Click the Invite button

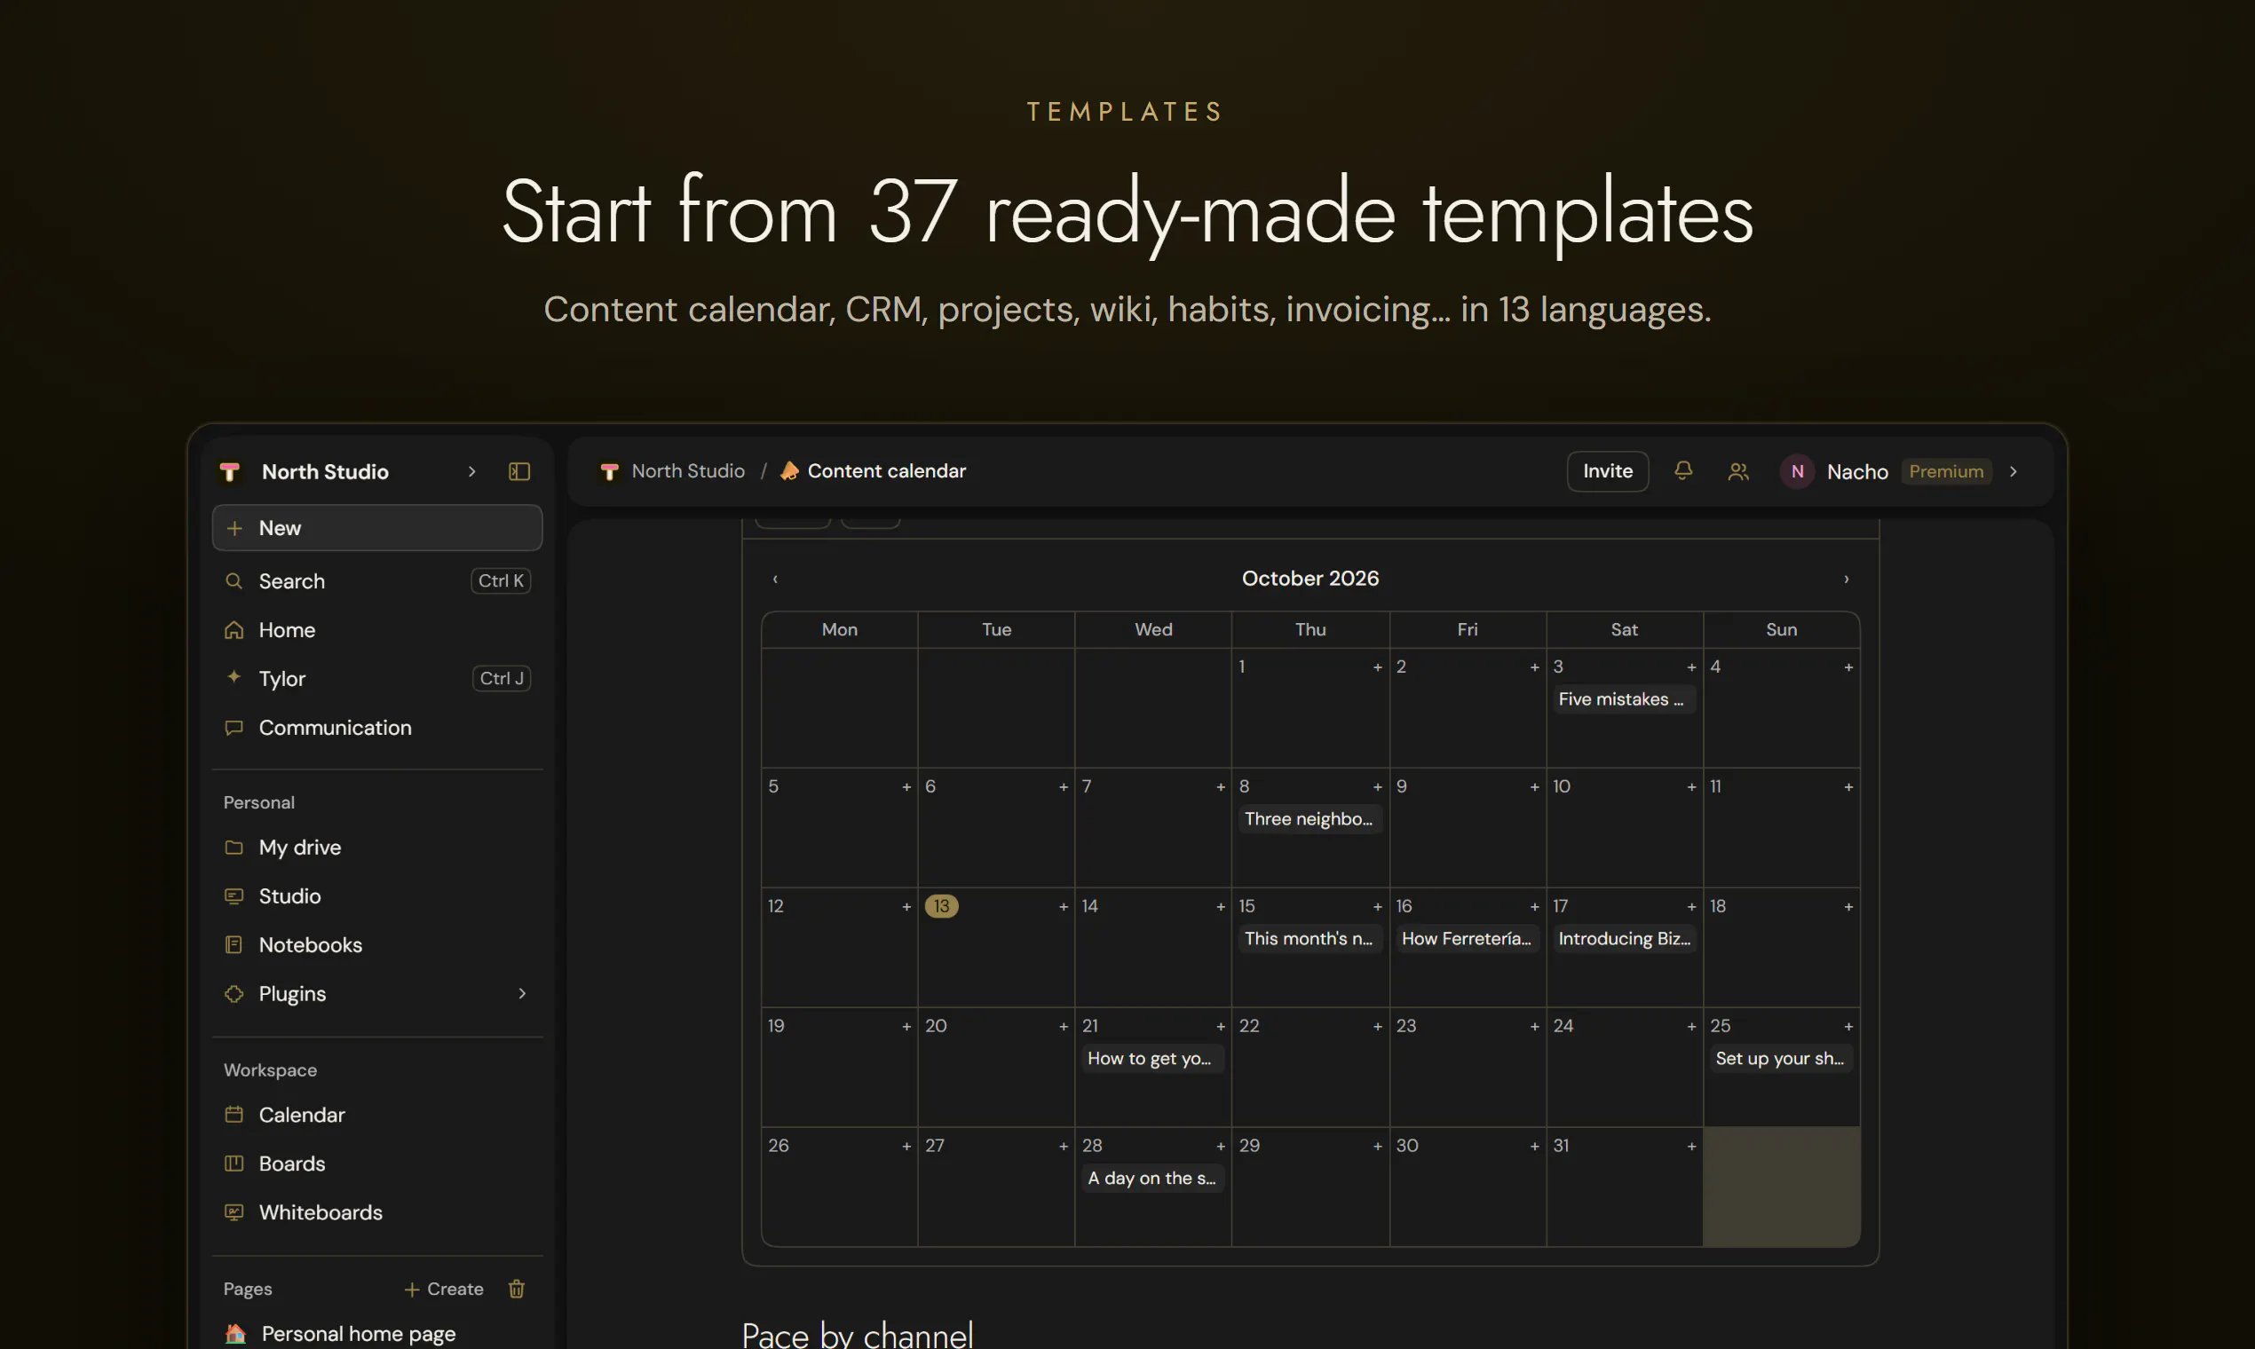point(1608,471)
